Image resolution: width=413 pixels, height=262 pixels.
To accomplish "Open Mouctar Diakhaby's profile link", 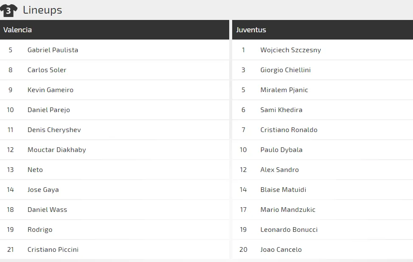I will (56, 149).
